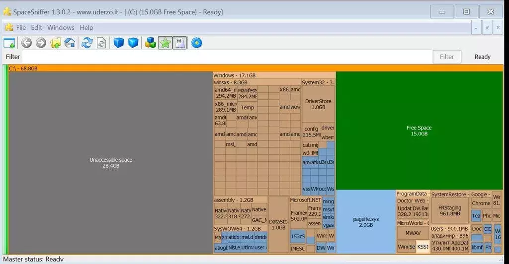This screenshot has height=264, width=509.
Task: Select the FRStaging 961.8MB block
Action: pyautogui.click(x=449, y=210)
